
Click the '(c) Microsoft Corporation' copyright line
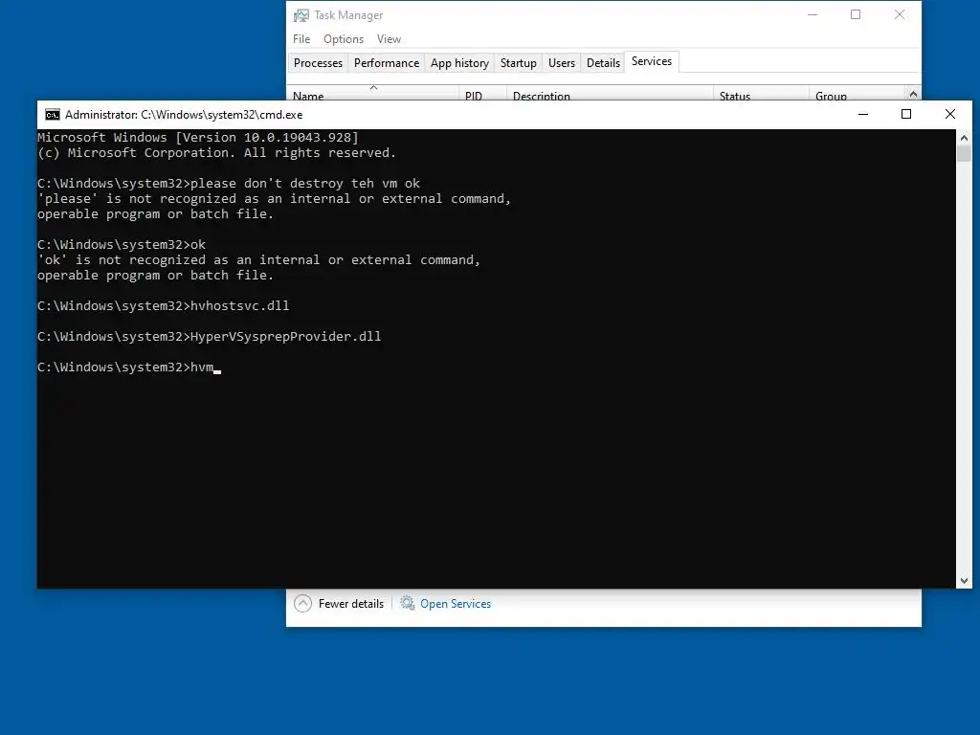point(217,152)
